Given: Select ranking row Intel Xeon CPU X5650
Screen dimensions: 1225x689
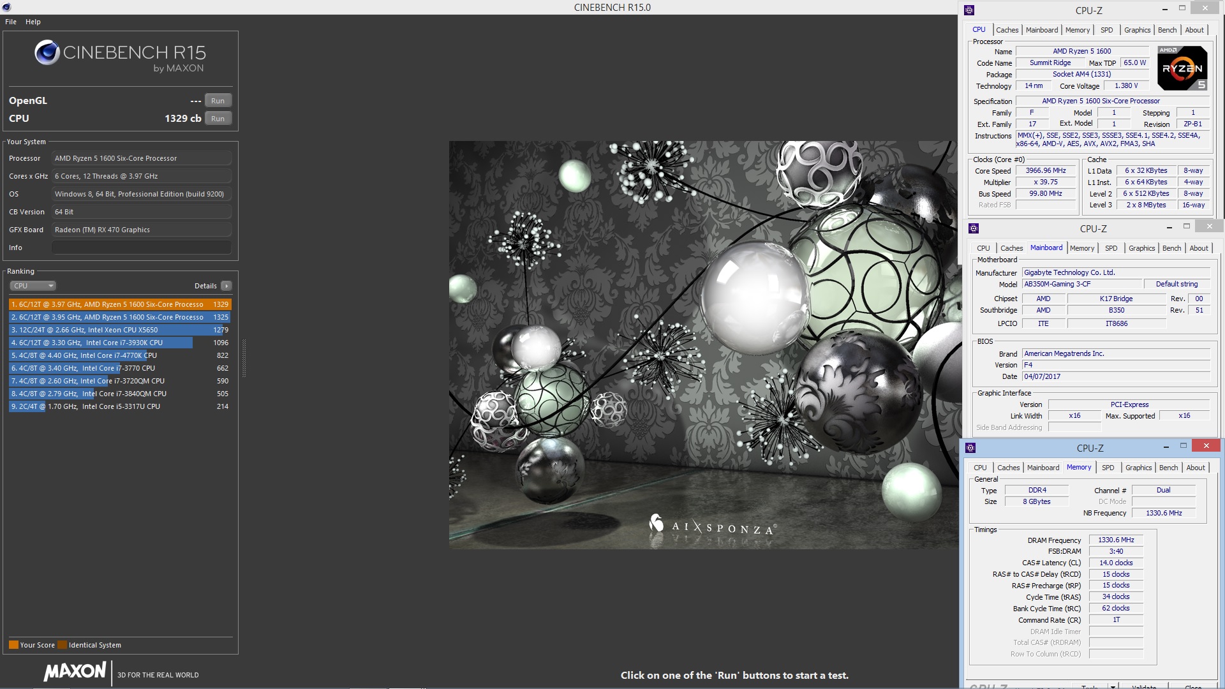Looking at the screenshot, I should coord(119,330).
